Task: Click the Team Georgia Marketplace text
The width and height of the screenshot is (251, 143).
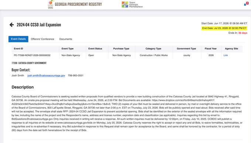Action: pyautogui.click(x=136, y=5)
